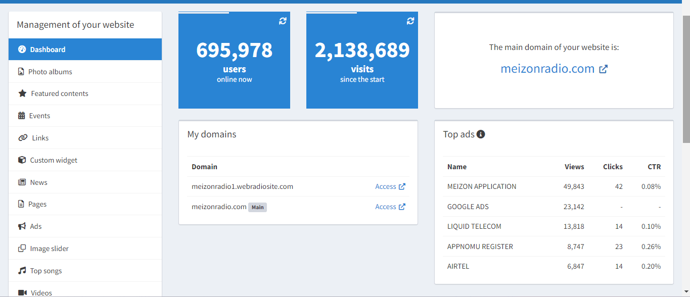Go to Pages in sidebar
690x297 pixels.
tap(37, 204)
